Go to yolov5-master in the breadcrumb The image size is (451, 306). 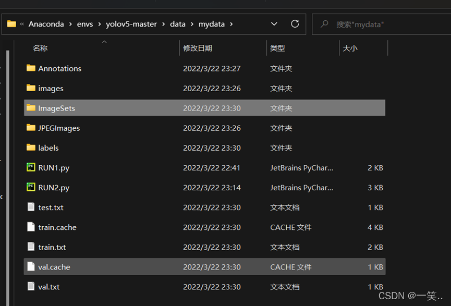tap(131, 24)
